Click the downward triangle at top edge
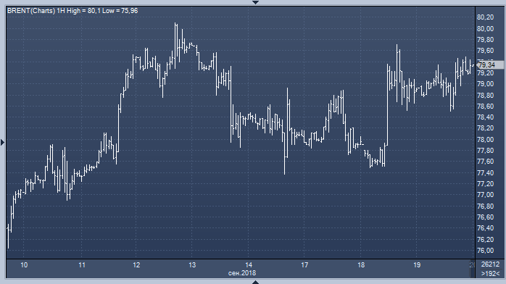The height and width of the screenshot is (284, 506). (255, 2)
